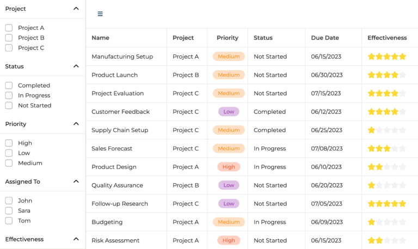This screenshot has width=418, height=249.
Task: Tick the Sara assignee checkbox
Action: (x=9, y=210)
